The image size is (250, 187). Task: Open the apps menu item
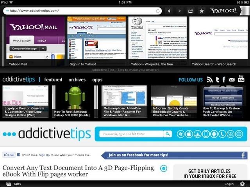pyautogui.click(x=97, y=80)
